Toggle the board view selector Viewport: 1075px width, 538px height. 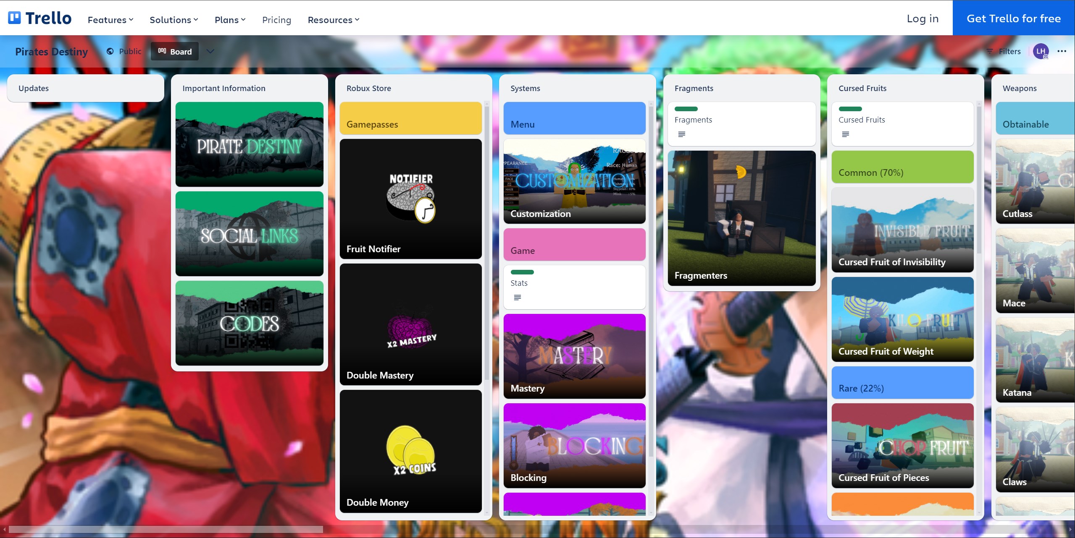[x=211, y=52]
